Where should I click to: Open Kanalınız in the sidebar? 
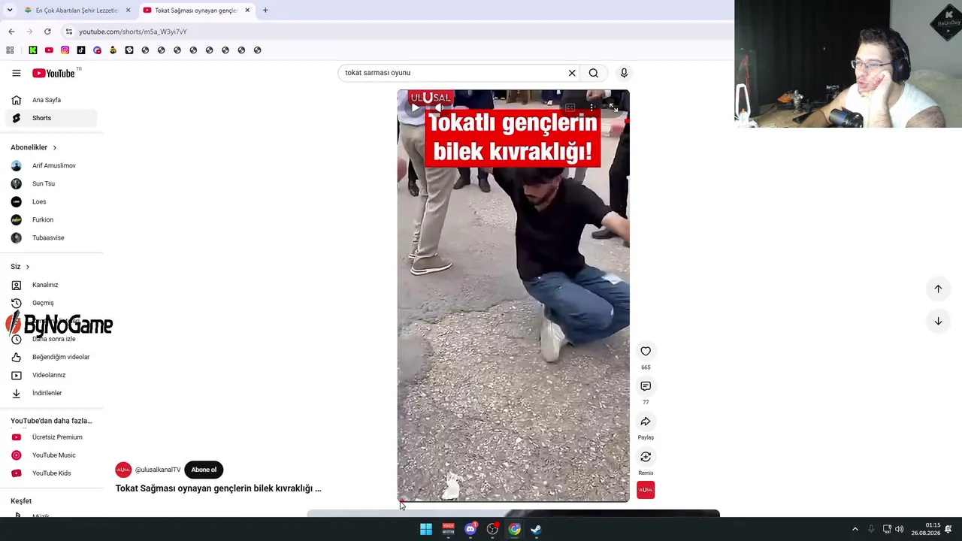point(52,285)
